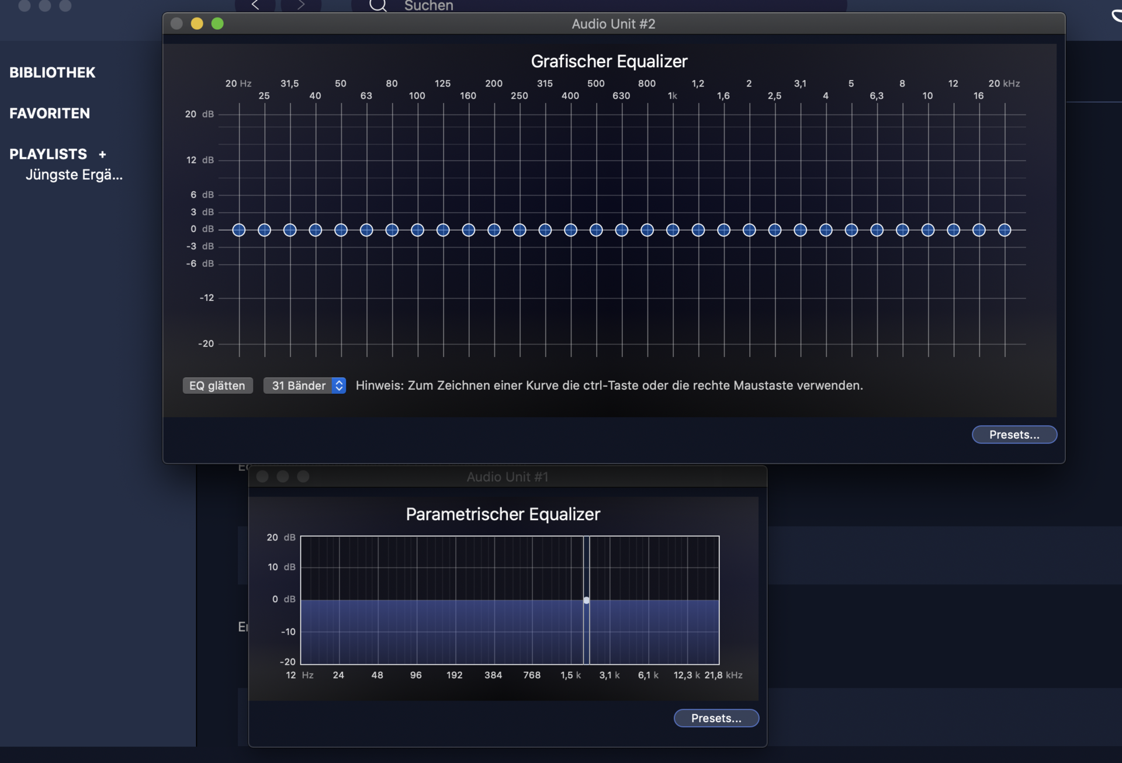Click the Suchen search field
This screenshot has width=1122, height=763.
(x=599, y=6)
